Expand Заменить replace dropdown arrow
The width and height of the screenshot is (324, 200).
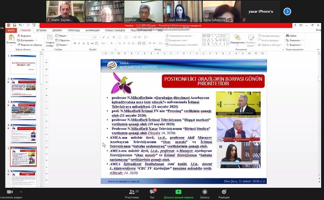302,40
